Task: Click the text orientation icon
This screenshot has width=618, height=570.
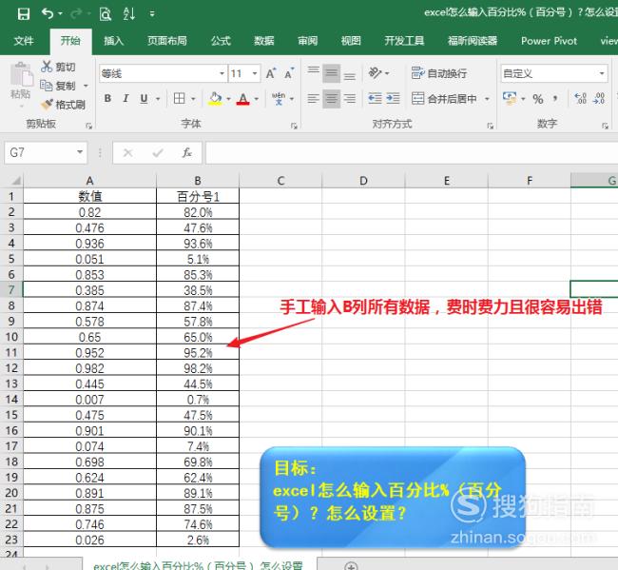Action: click(376, 73)
